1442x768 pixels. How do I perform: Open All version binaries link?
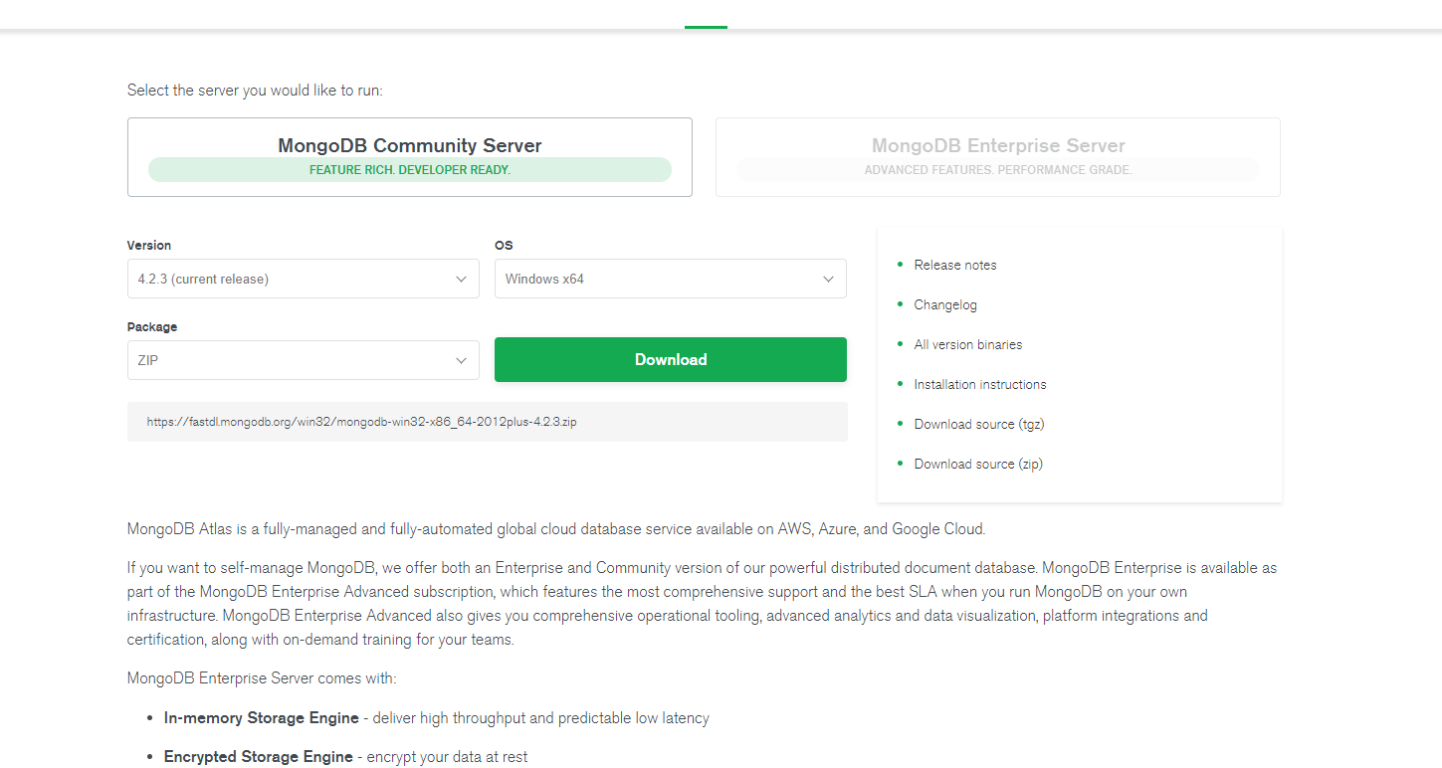[x=968, y=345]
